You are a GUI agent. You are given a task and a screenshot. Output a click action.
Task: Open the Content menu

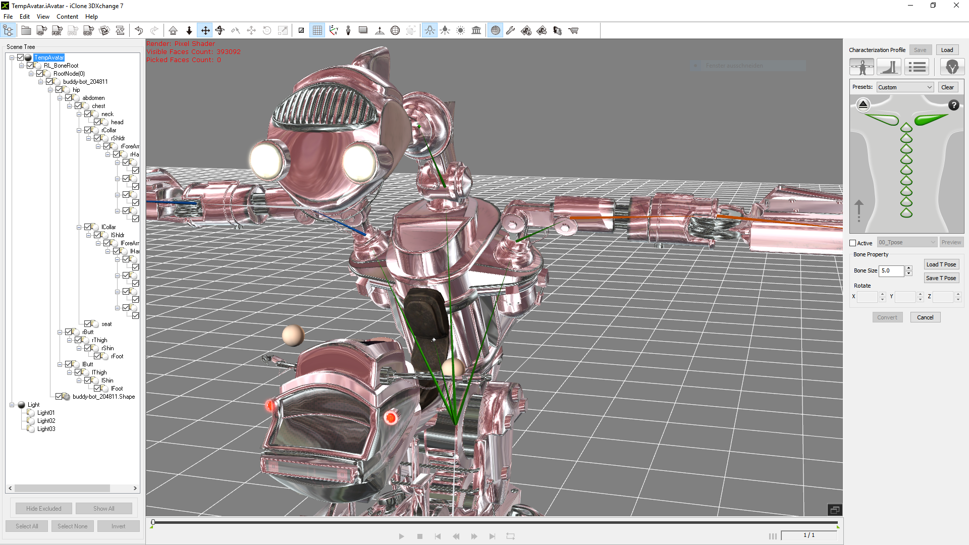(x=67, y=17)
